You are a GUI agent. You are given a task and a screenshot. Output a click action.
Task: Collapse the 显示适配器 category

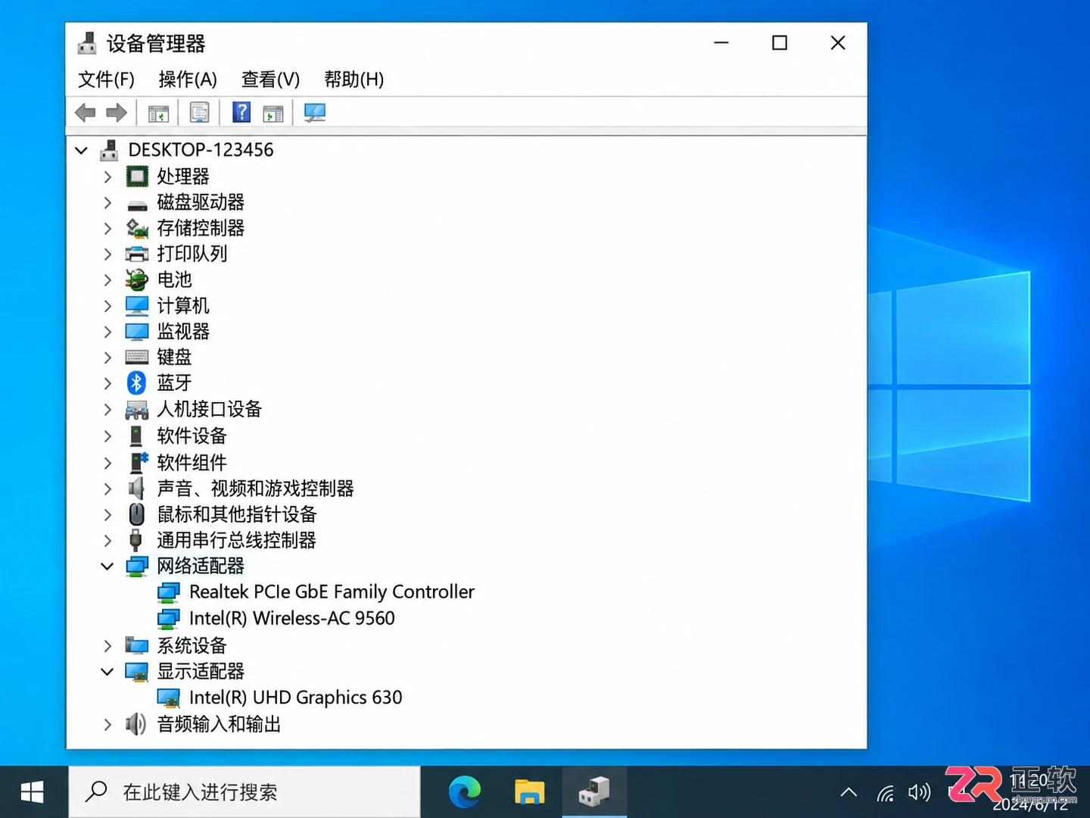(x=107, y=671)
